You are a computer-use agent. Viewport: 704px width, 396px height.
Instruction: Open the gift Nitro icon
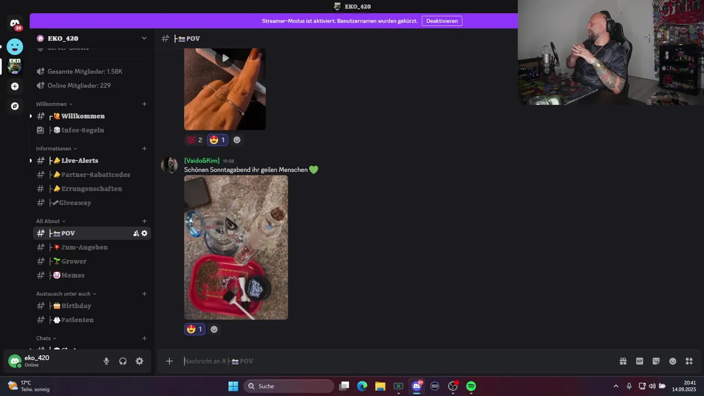point(623,361)
